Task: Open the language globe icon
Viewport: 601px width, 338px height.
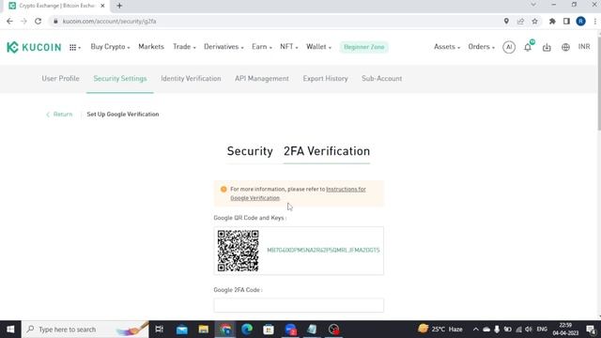Action: click(565, 48)
